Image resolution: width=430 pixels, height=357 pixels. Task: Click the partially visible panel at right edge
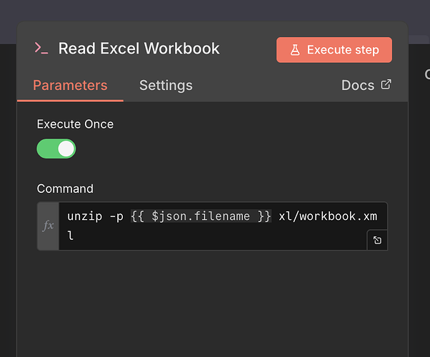coord(421,178)
